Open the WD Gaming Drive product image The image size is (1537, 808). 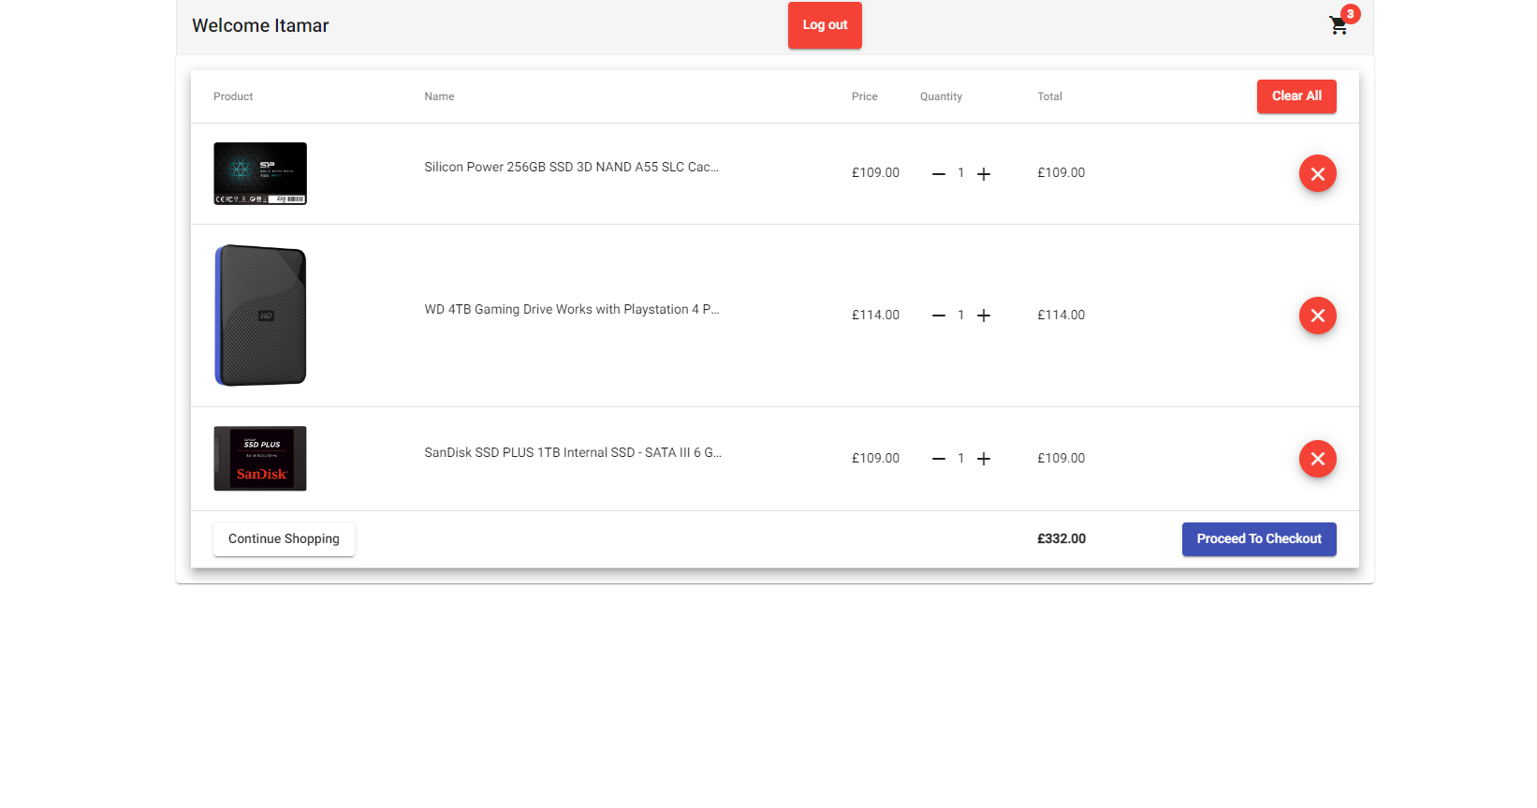point(260,316)
